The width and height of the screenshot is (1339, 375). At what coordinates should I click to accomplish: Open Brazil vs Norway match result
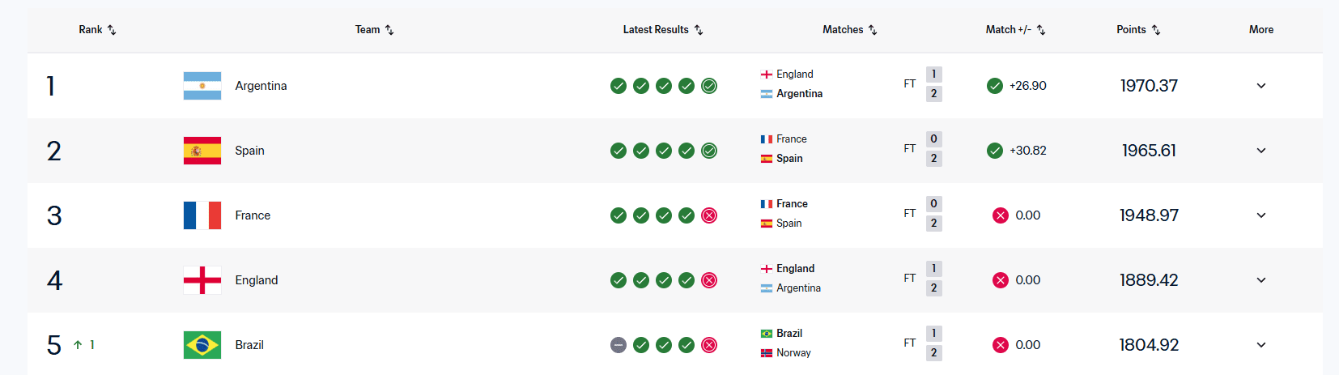850,343
